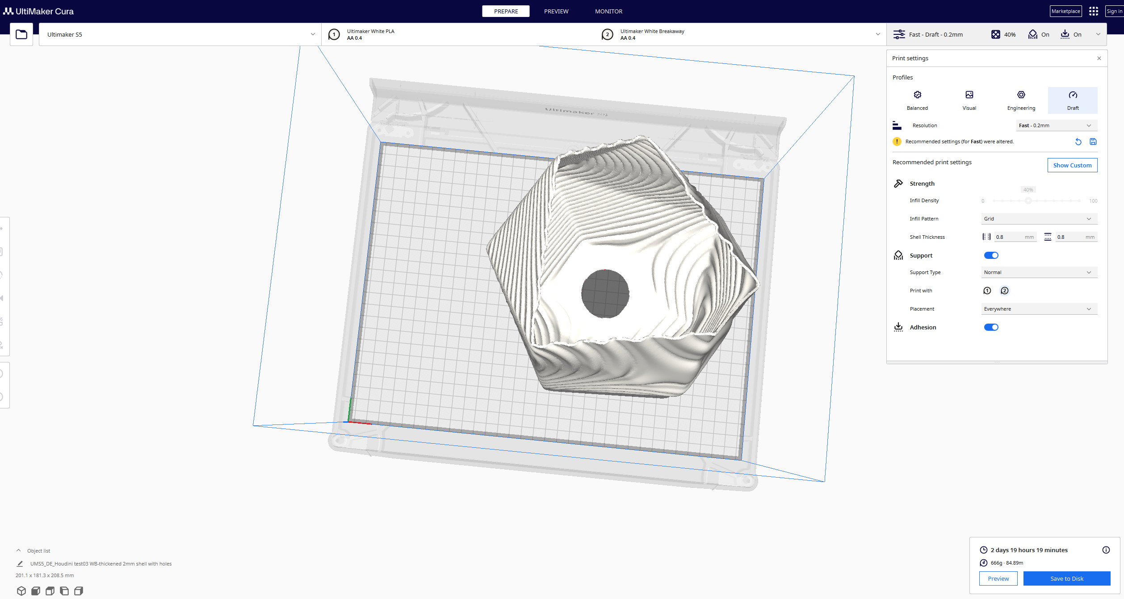The width and height of the screenshot is (1124, 599).
Task: Set support to print with extruder 1
Action: coord(987,291)
